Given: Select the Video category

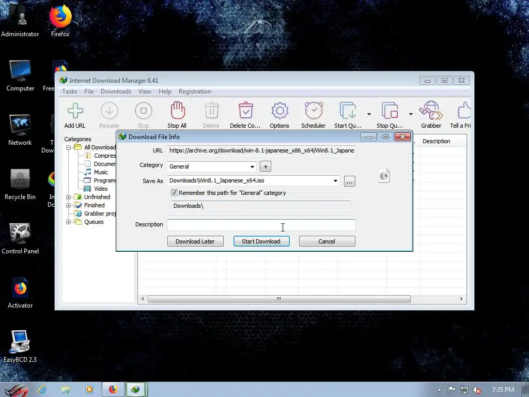Looking at the screenshot, I should tap(101, 189).
